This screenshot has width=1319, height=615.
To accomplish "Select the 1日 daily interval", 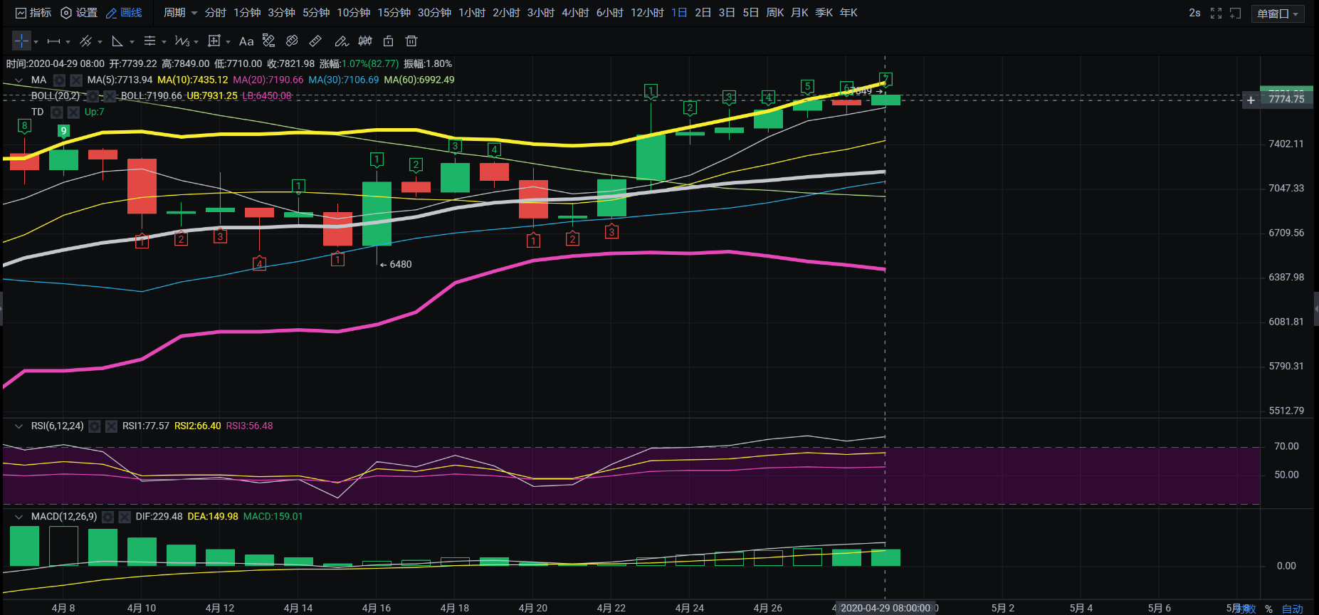I will [x=679, y=13].
